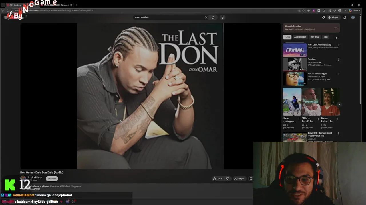Click the tag-shaped diamond extension icon

[x=309, y=11]
